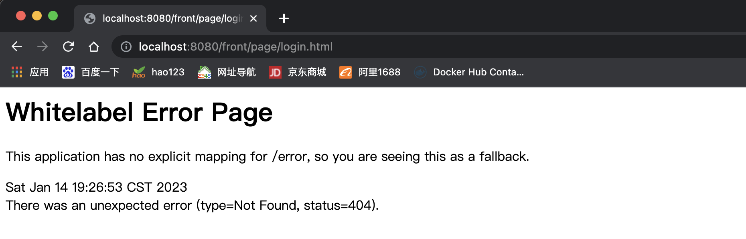Open the 应用 apps grid shortcut
The width and height of the screenshot is (746, 239).
click(x=30, y=72)
